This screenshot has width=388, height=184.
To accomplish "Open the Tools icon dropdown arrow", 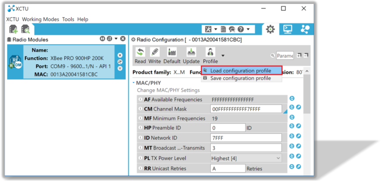I will pyautogui.click(x=216, y=29).
